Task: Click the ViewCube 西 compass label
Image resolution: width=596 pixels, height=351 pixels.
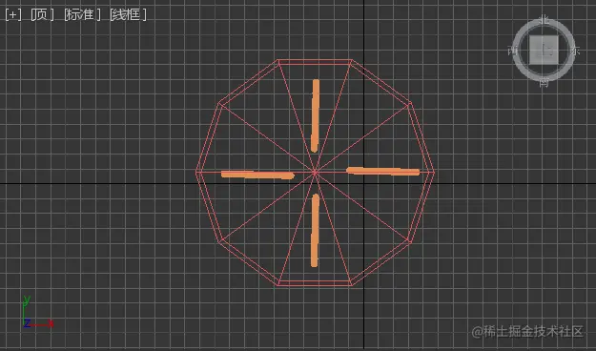Action: 513,51
